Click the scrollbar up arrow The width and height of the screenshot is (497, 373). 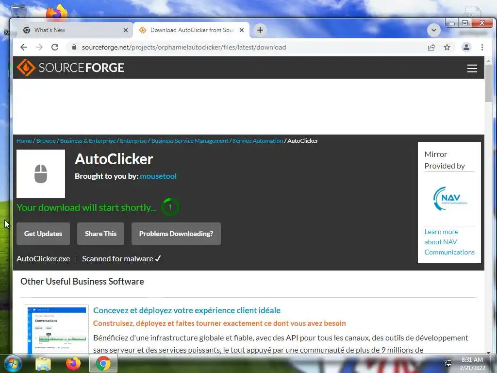pos(488,60)
